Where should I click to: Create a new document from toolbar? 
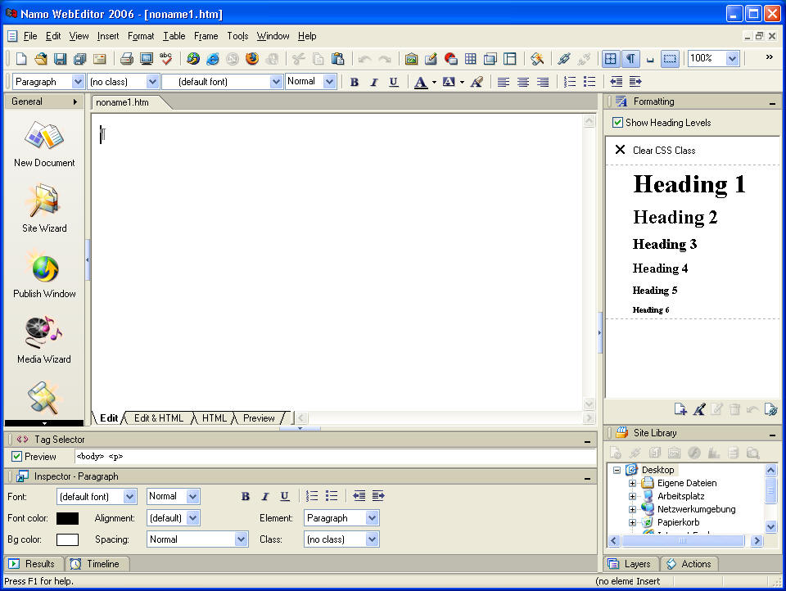[x=21, y=59]
